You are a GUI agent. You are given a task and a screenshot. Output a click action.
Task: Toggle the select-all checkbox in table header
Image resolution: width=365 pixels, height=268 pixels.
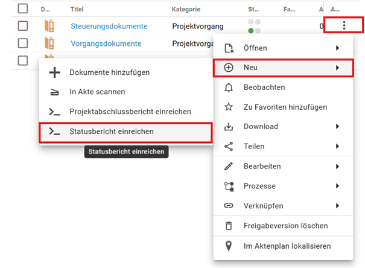[23, 9]
